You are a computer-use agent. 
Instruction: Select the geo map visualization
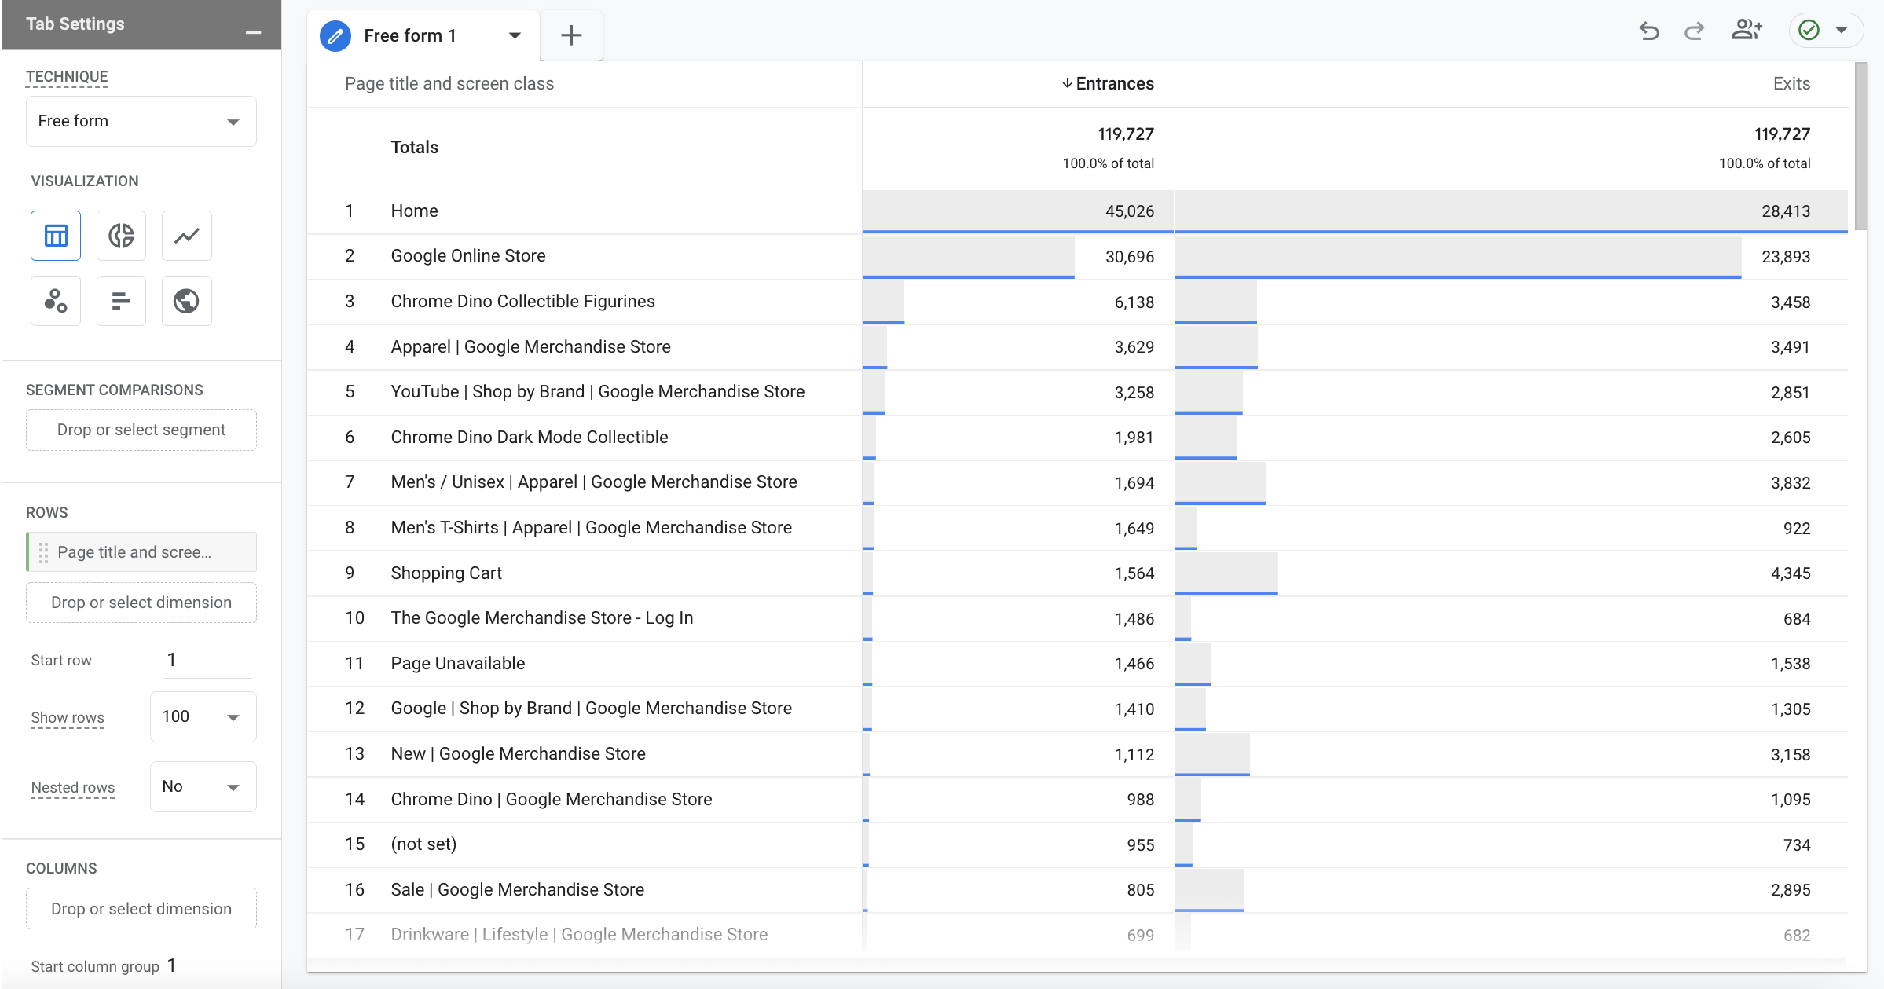[186, 301]
